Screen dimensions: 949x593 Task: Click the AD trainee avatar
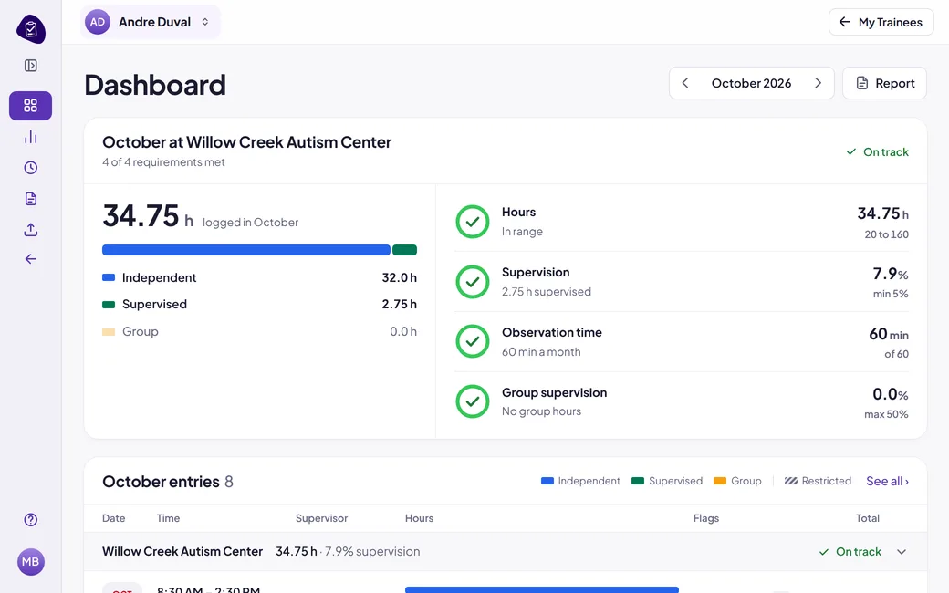(98, 23)
